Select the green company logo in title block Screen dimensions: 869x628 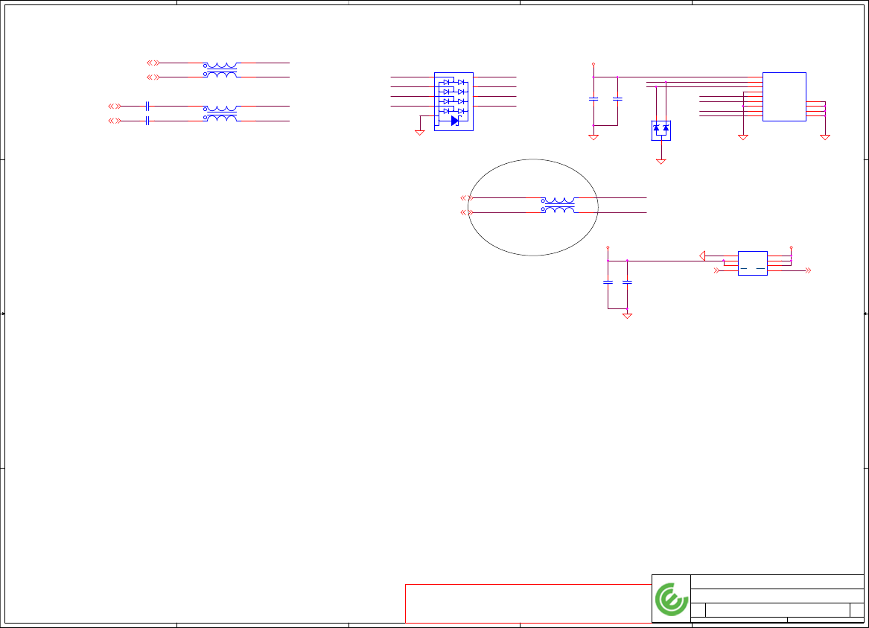pyautogui.click(x=671, y=599)
